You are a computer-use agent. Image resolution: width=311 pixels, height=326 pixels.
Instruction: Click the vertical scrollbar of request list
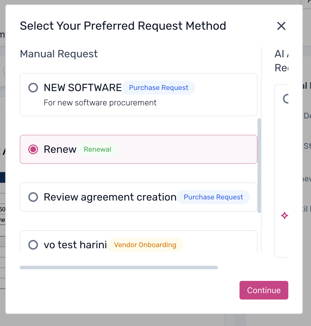(x=259, y=165)
